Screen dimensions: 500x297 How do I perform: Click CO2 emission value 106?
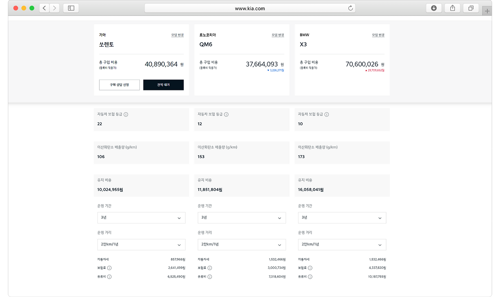point(101,157)
